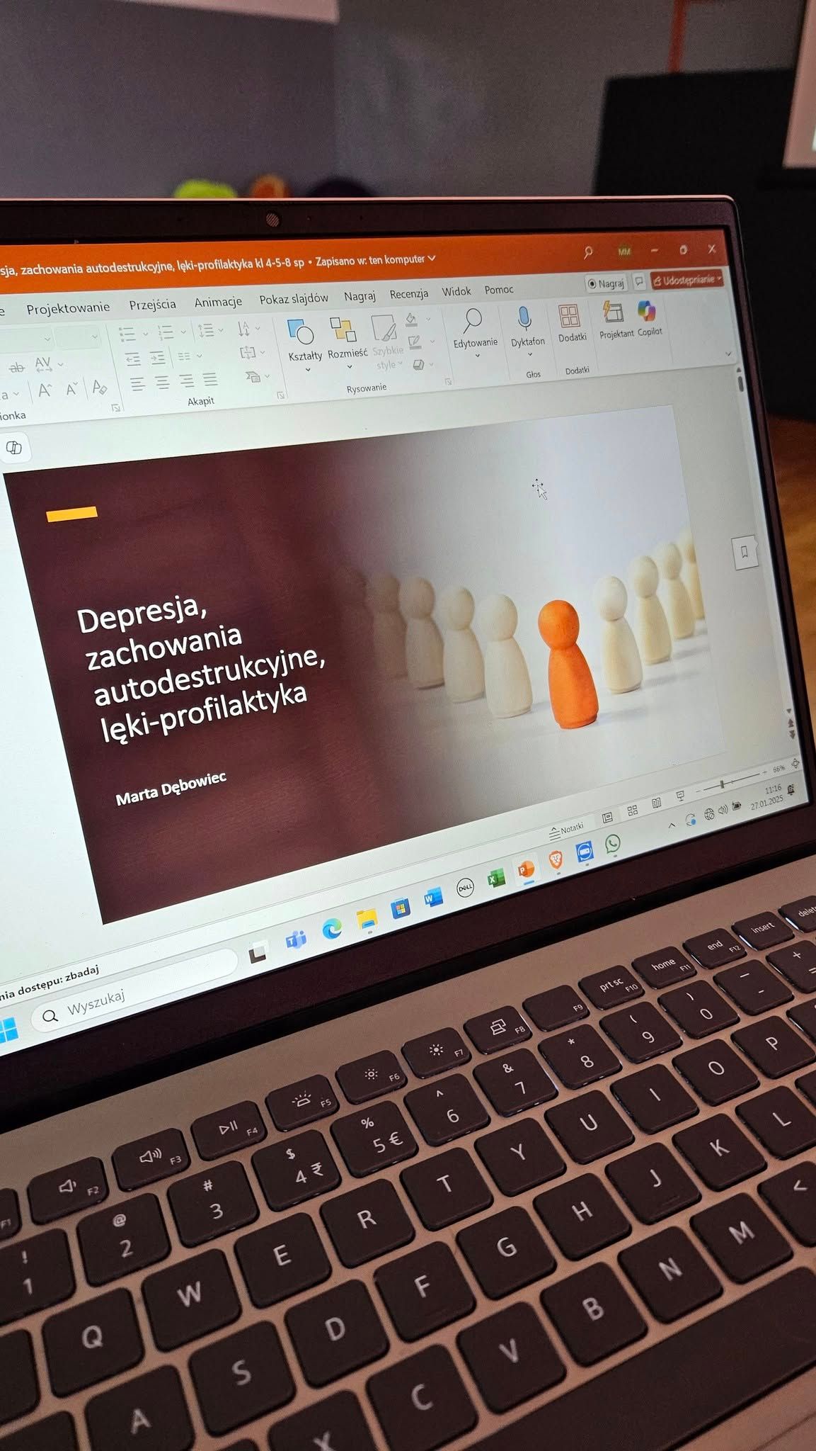Open the Zapisano w: ten komputer dropdown
Image resolution: width=816 pixels, height=1451 pixels.
(375, 260)
